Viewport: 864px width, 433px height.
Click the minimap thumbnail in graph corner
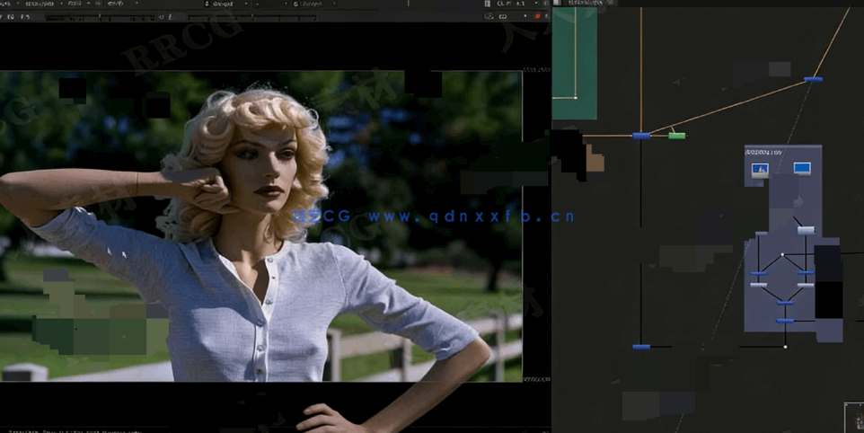(854, 419)
